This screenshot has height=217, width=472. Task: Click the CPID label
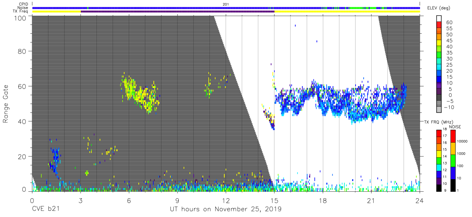(x=23, y=4)
